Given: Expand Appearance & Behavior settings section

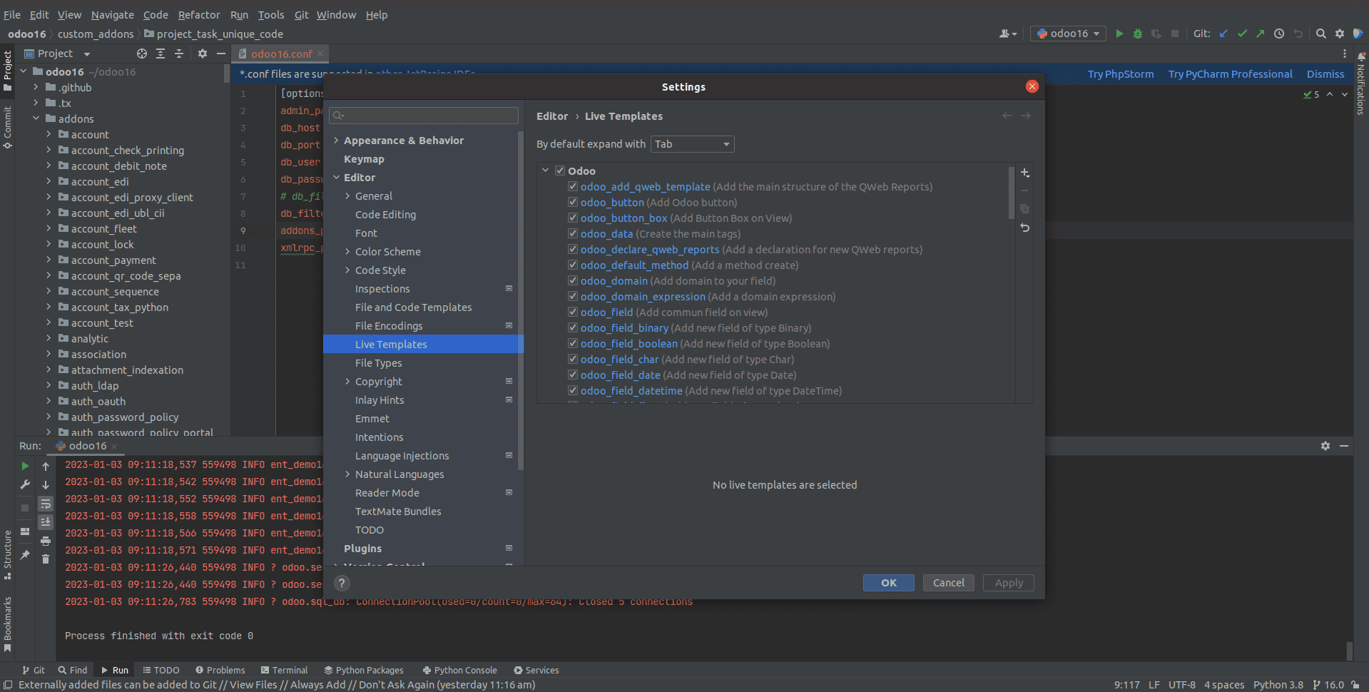Looking at the screenshot, I should (336, 141).
